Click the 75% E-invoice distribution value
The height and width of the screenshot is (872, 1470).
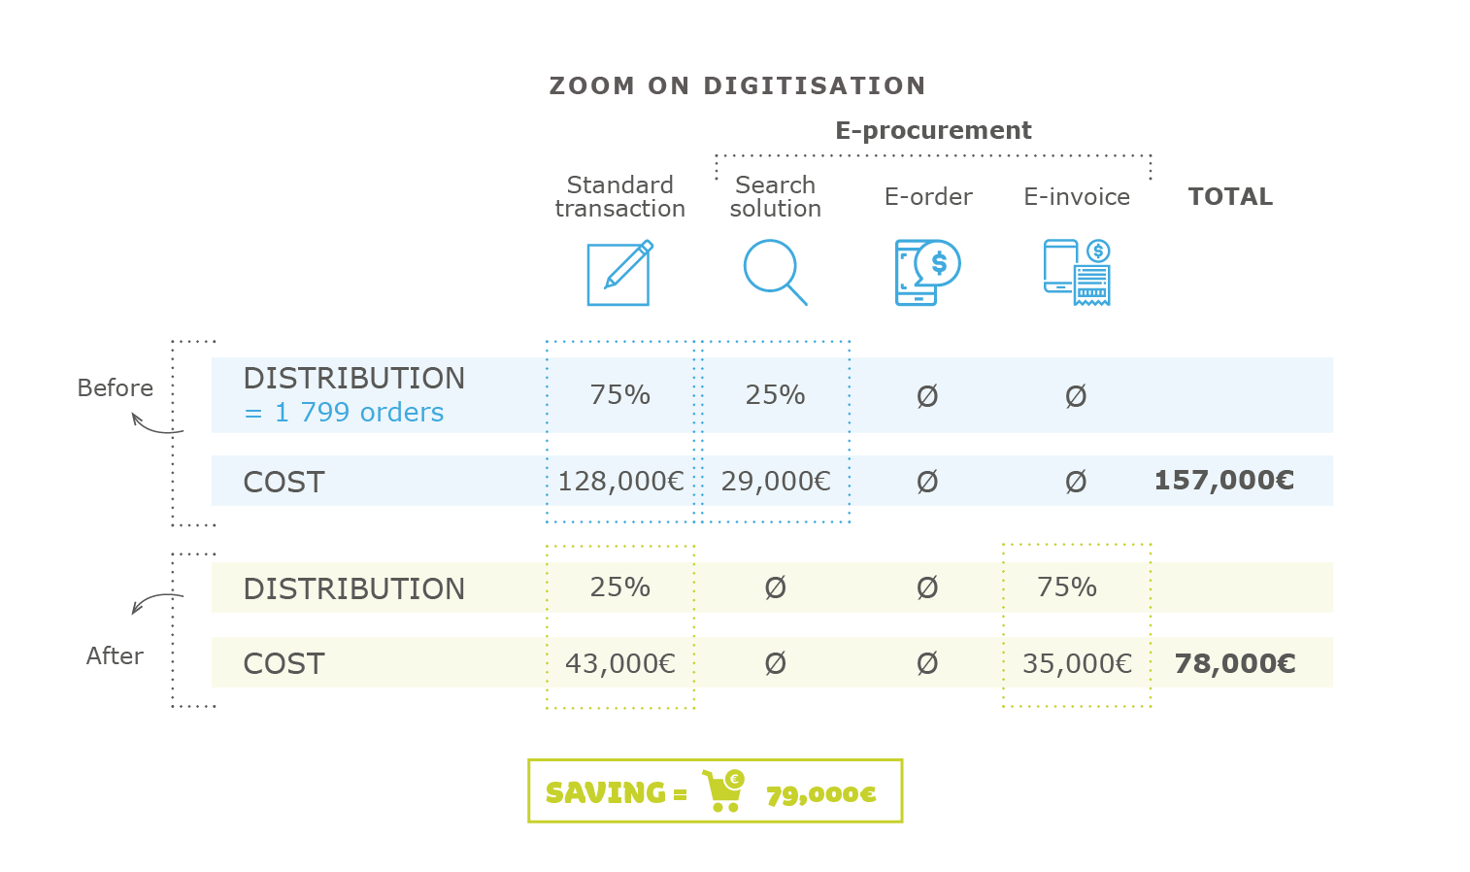click(1066, 587)
